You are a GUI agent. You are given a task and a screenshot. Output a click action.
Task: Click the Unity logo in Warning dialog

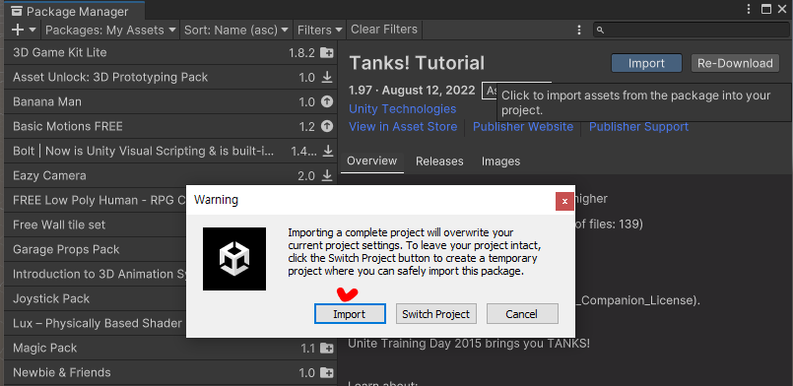coord(234,259)
